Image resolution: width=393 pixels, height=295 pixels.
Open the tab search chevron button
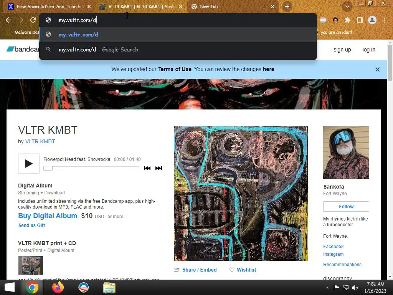click(347, 7)
